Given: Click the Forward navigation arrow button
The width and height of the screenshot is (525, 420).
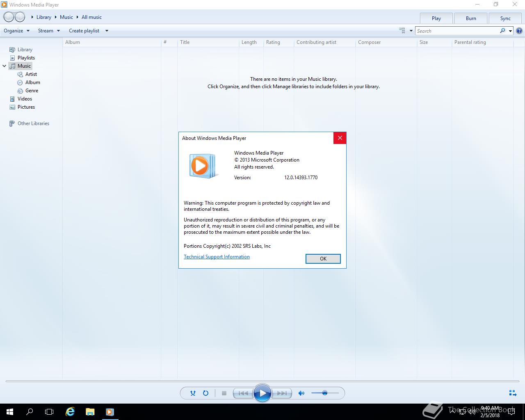Looking at the screenshot, I should click(20, 17).
